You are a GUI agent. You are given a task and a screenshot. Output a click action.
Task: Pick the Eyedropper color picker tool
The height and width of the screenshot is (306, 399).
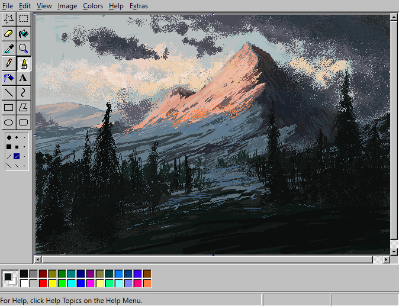tap(9, 49)
